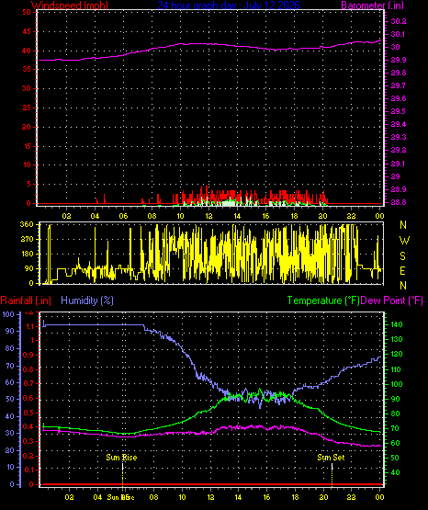Viewport: 428px width, 510px height.
Task: Click the sunset marker tick below 'Sun Set'
Action: pyautogui.click(x=332, y=474)
